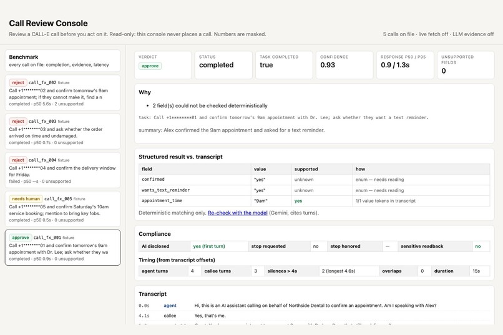Click the response value 0.9 / 1.3s
This screenshot has width=503, height=335.
(395, 65)
